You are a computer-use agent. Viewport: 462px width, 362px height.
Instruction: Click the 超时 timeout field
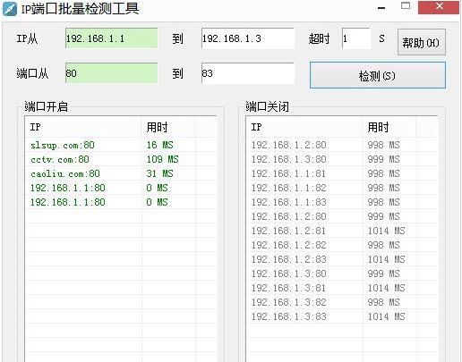pos(355,38)
